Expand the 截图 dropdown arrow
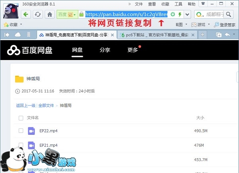Screen dimensions: 239x173 186,24
